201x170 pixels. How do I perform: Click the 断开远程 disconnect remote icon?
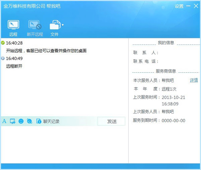(35, 25)
